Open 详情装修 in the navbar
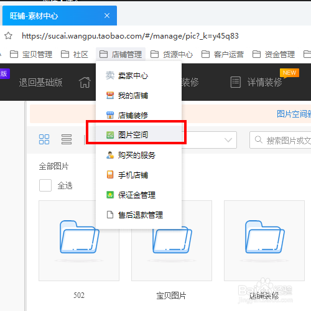 click(265, 82)
